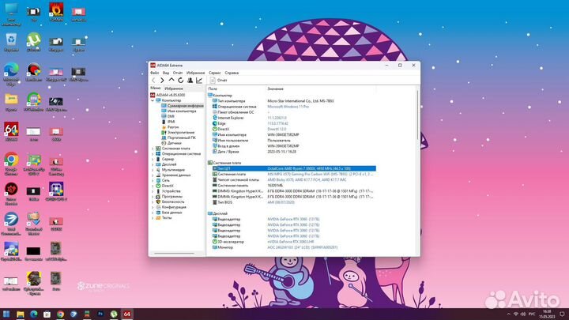
Task: Open Google Chrome desktop shortcut
Action: pyautogui.click(x=11, y=164)
